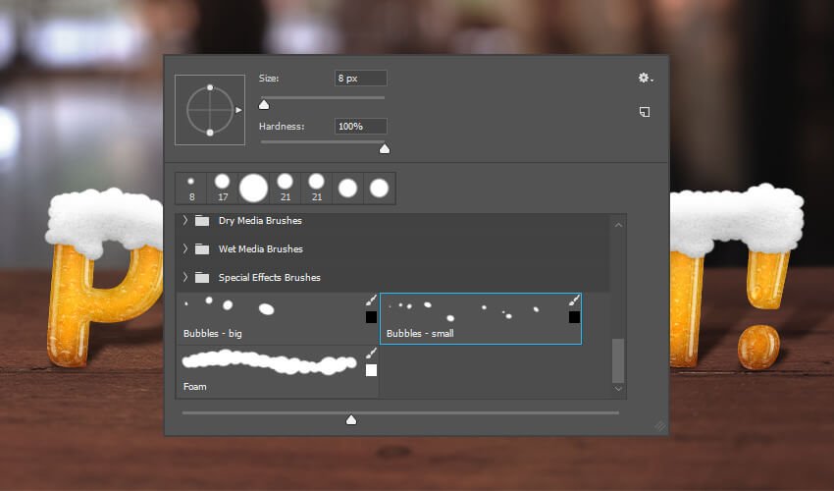Click the Dry Media Brushes folder icon

pyautogui.click(x=202, y=221)
